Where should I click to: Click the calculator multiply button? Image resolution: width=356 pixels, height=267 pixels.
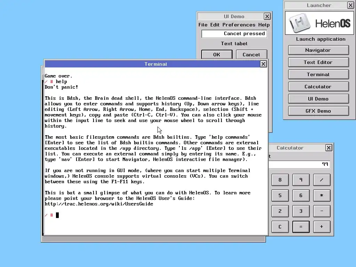tap(322, 195)
